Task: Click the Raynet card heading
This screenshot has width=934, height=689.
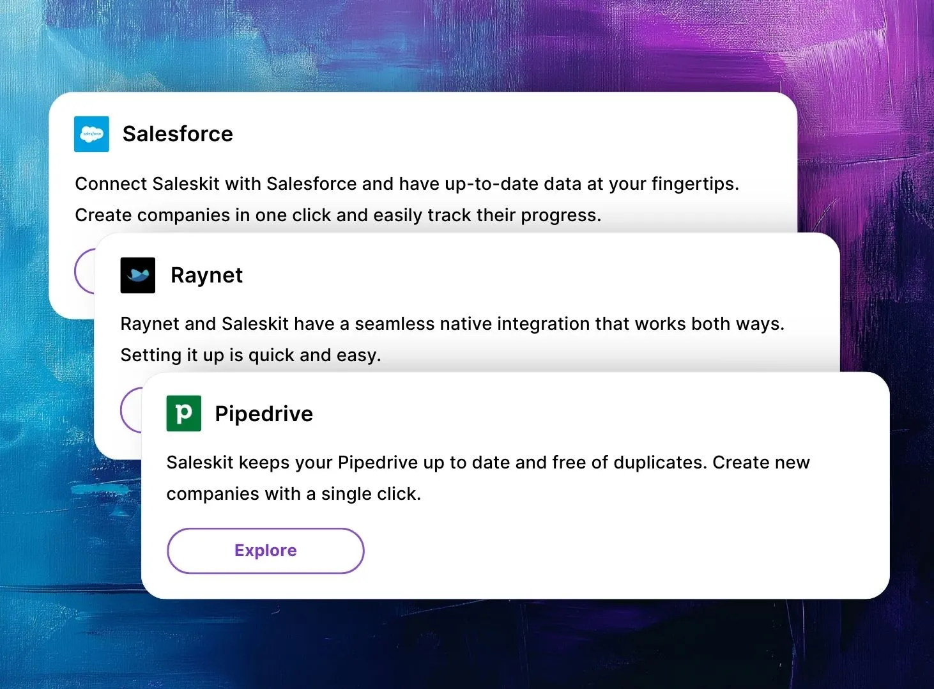Action: click(x=207, y=275)
